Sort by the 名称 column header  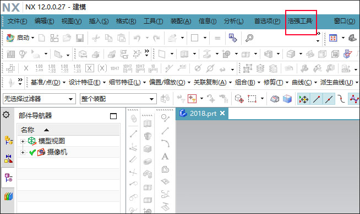pyautogui.click(x=28, y=130)
